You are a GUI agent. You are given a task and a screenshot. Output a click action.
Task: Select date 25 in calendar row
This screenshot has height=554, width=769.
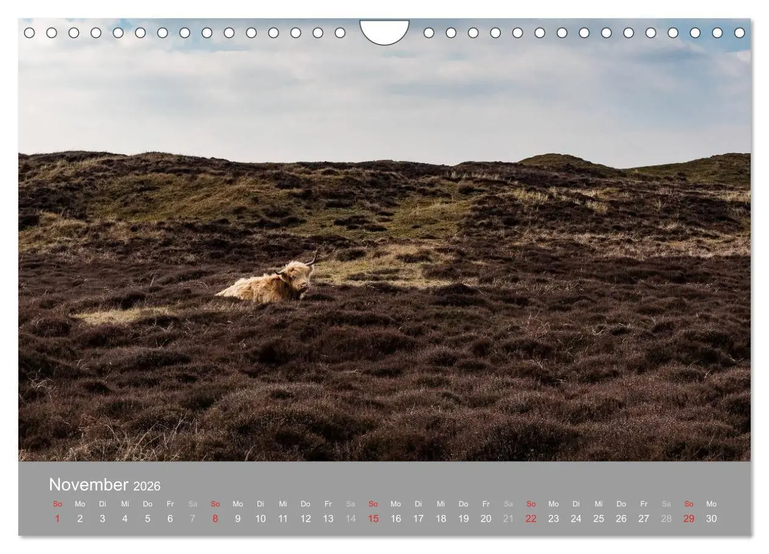[599, 519]
